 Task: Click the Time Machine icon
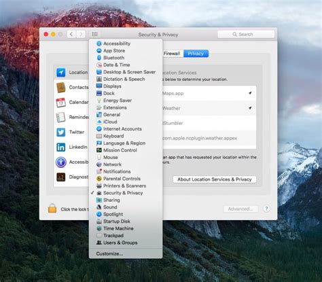click(99, 228)
